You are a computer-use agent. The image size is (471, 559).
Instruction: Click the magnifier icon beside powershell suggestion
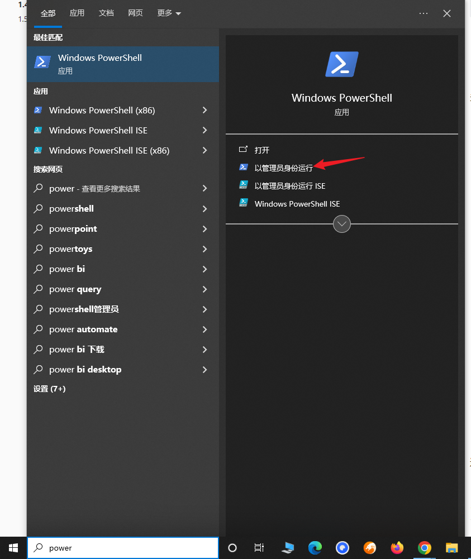point(38,208)
